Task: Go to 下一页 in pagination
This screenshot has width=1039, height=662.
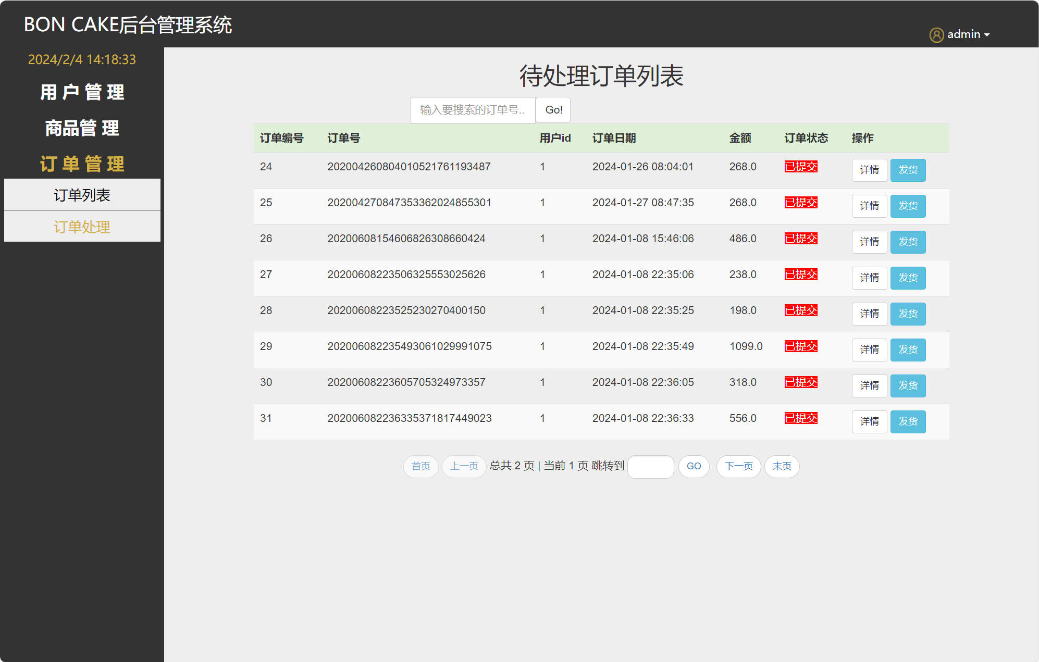Action: click(738, 466)
